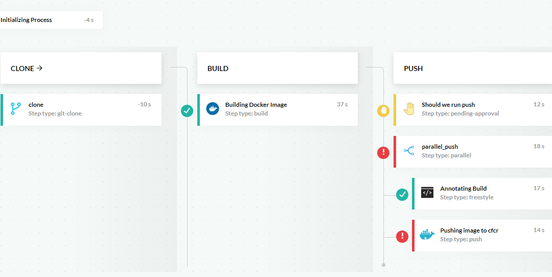Click the Docker whale icon on build step

click(x=213, y=109)
